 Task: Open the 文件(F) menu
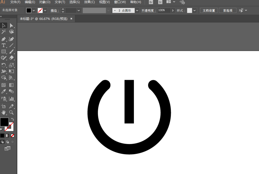15,2
